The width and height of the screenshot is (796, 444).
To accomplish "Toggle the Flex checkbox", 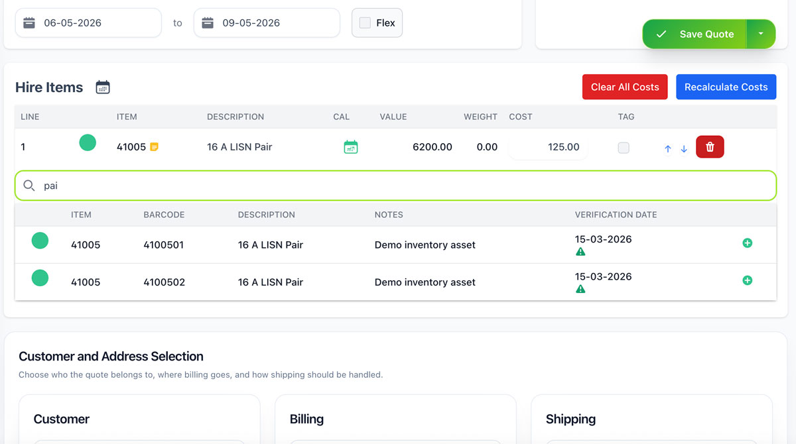I will pos(365,23).
